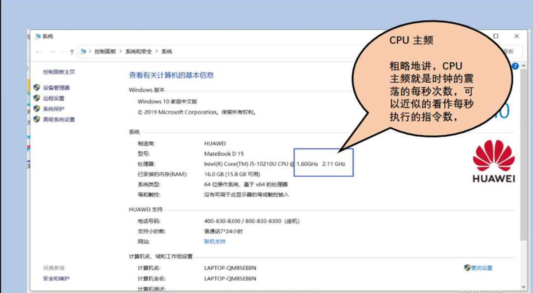
Task: Open 高级系统设置 in sidebar
Action: pyautogui.click(x=59, y=119)
